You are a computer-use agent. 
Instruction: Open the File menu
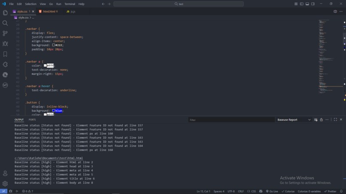[x=11, y=4]
